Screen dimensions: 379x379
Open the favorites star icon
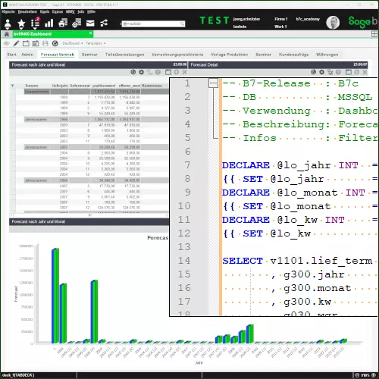click(x=21, y=23)
